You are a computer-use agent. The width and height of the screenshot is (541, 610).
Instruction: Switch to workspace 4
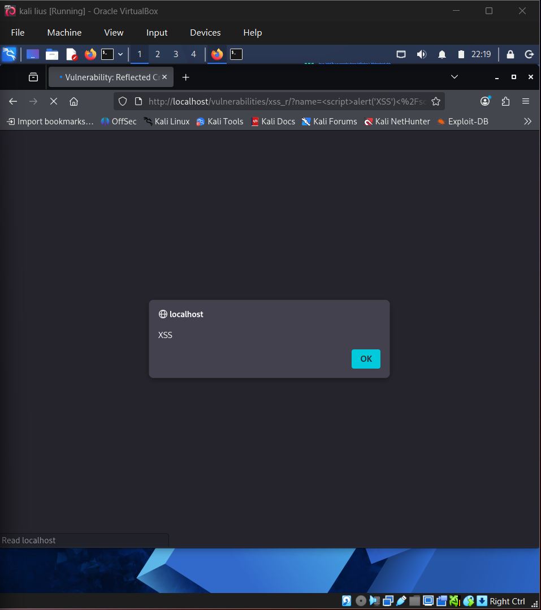(194, 54)
